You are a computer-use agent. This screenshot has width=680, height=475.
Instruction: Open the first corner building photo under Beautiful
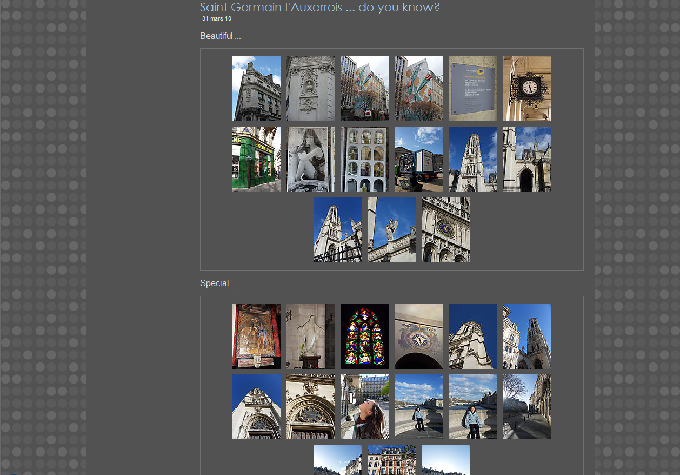click(256, 89)
